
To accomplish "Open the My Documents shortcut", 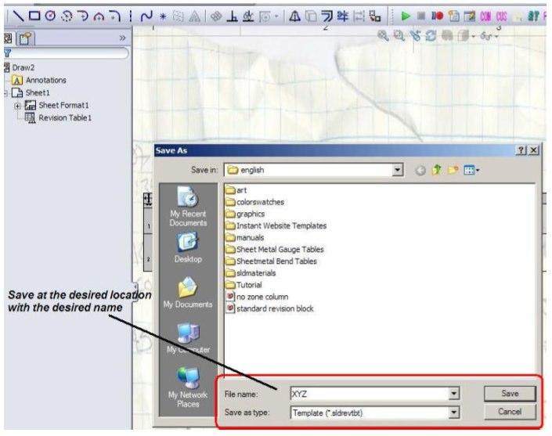I will [x=188, y=293].
